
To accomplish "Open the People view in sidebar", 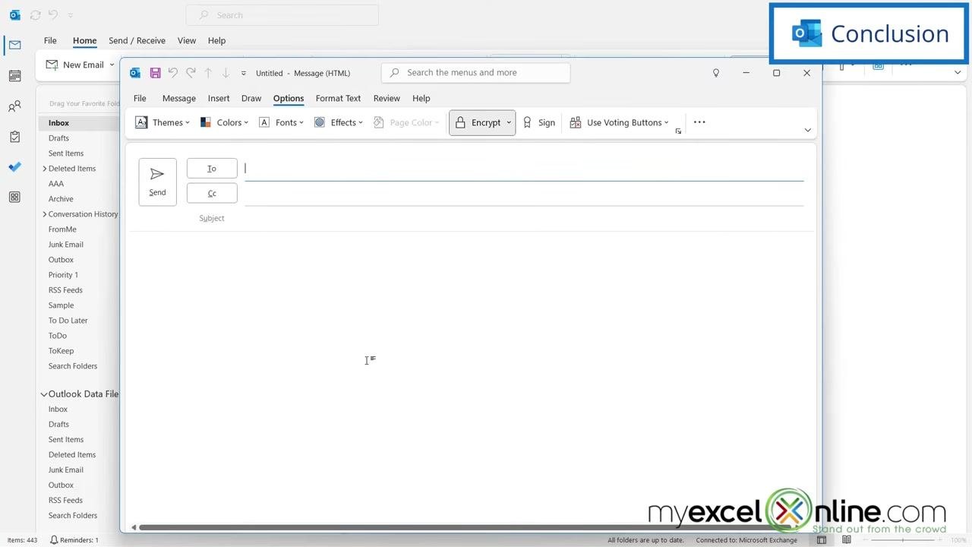I will tap(14, 106).
